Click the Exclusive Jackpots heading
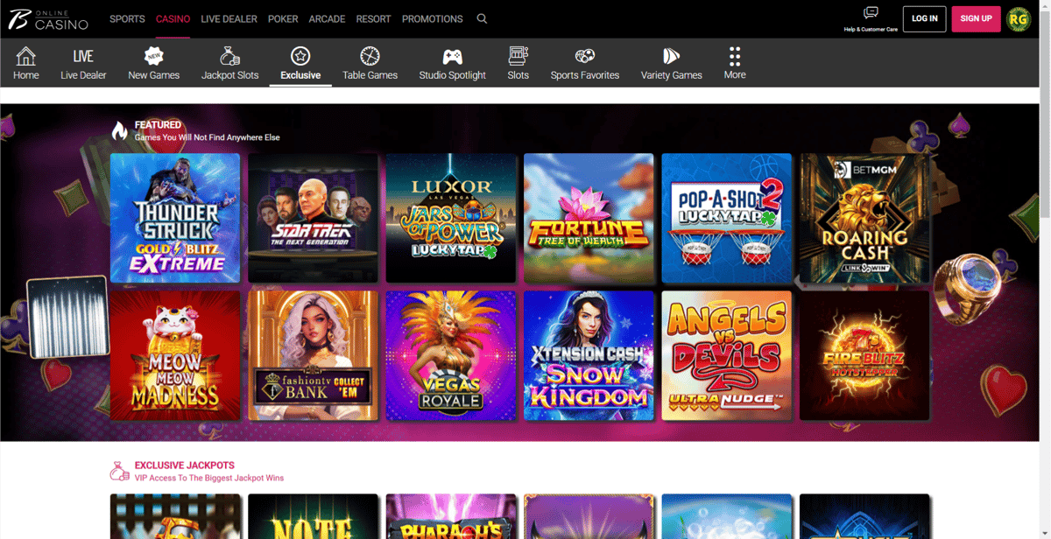1051x539 pixels. [185, 465]
